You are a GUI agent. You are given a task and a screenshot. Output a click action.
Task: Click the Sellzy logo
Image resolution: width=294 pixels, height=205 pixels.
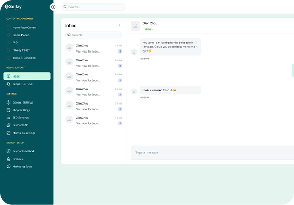13,7
